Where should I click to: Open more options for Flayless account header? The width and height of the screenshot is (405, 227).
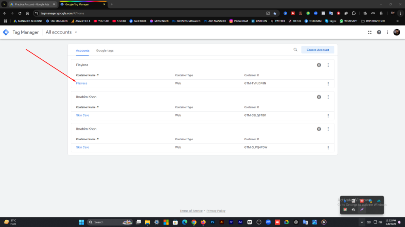(x=328, y=65)
